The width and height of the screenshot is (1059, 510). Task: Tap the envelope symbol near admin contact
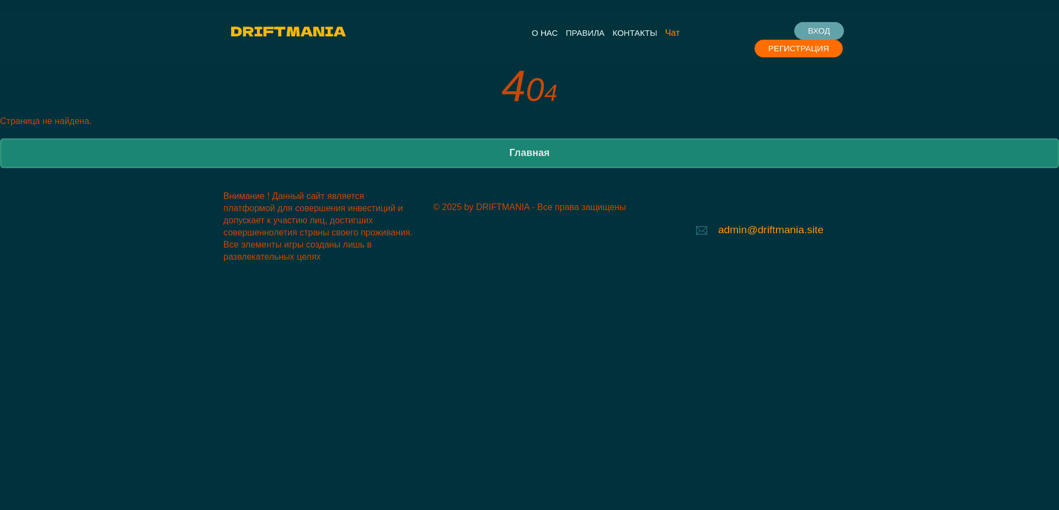click(701, 230)
